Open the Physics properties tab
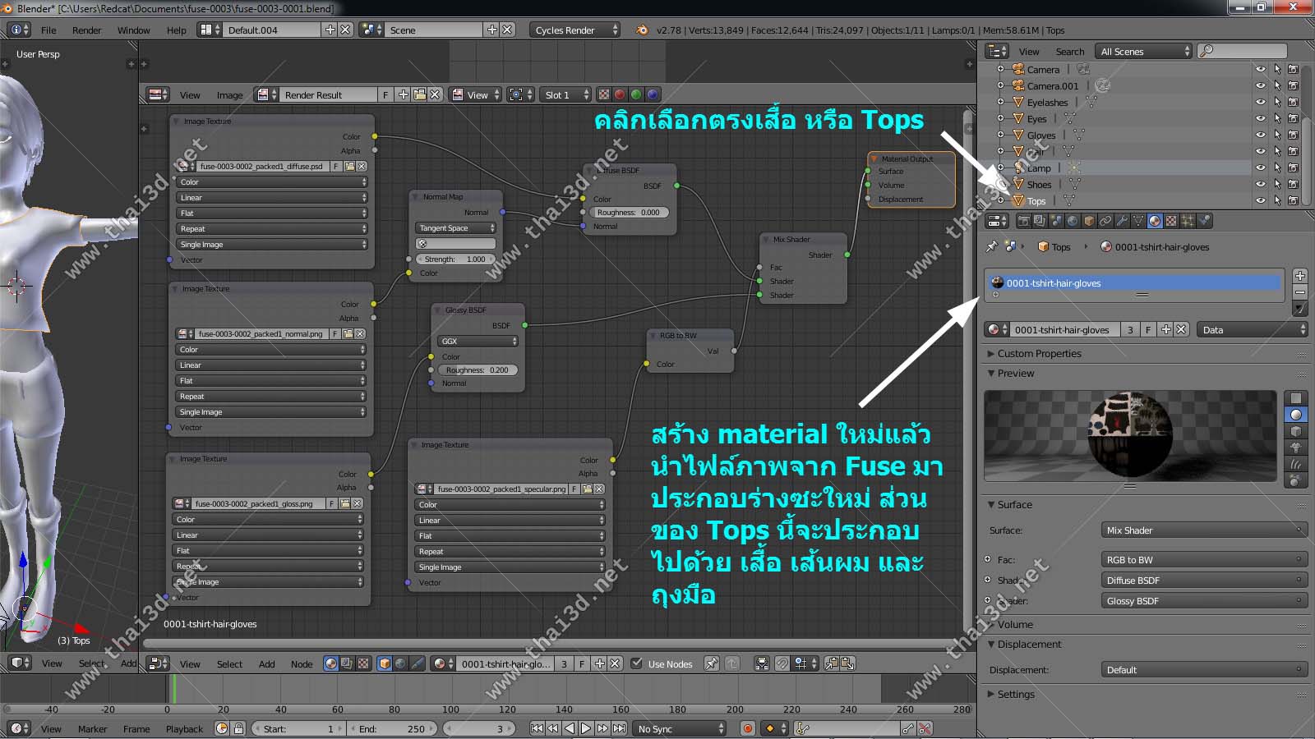 (1204, 221)
